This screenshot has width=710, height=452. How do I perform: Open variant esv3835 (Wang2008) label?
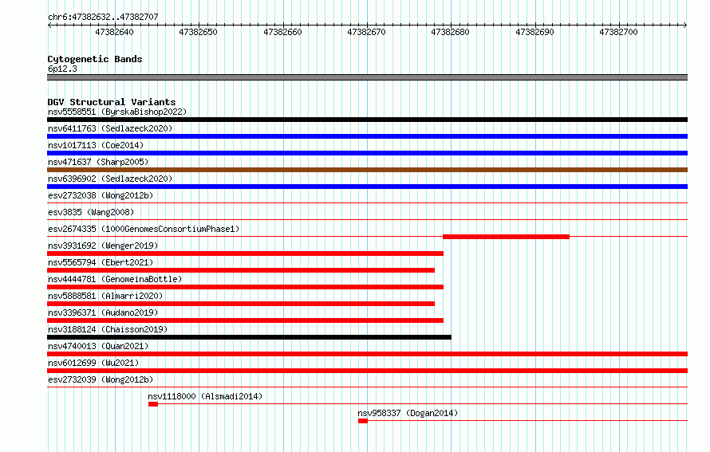click(91, 212)
